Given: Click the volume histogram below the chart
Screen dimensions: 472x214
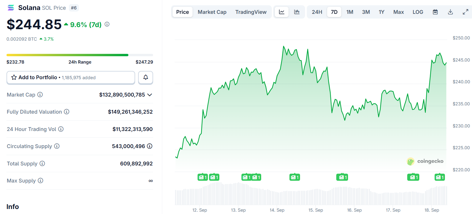Looking at the screenshot, I should click(x=311, y=194).
